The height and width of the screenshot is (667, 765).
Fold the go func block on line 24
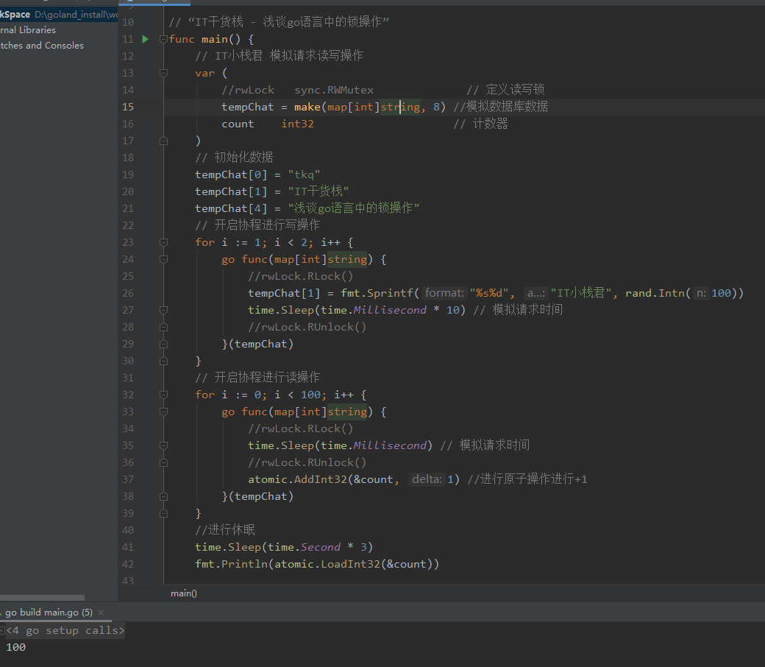[x=163, y=259]
